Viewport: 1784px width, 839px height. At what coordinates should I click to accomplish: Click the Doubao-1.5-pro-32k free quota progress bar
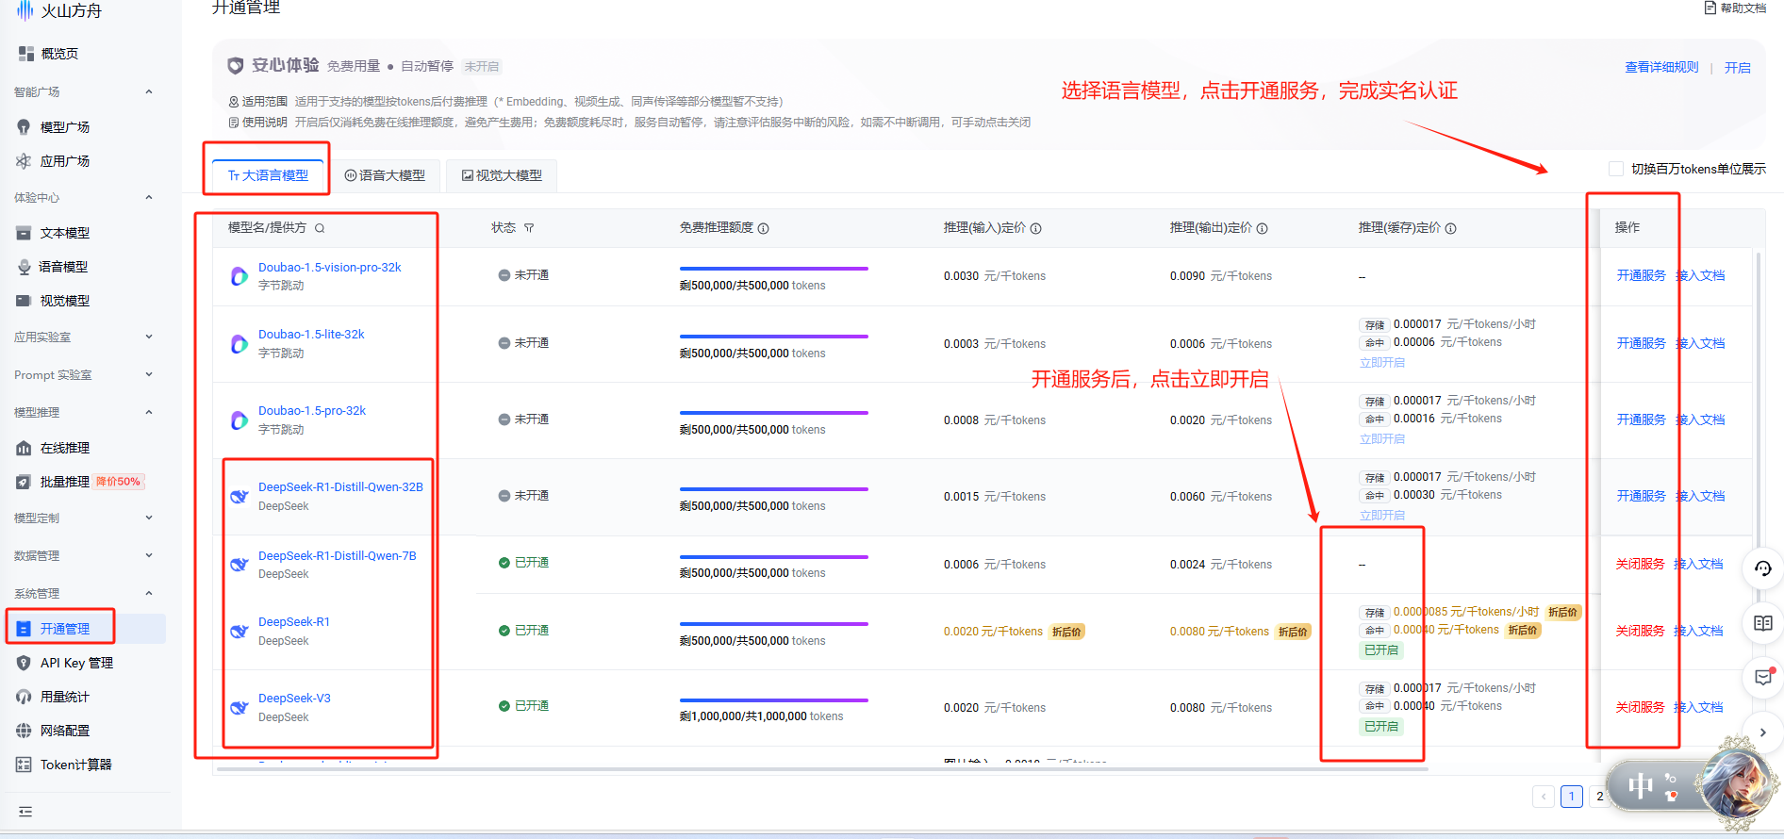(x=774, y=412)
